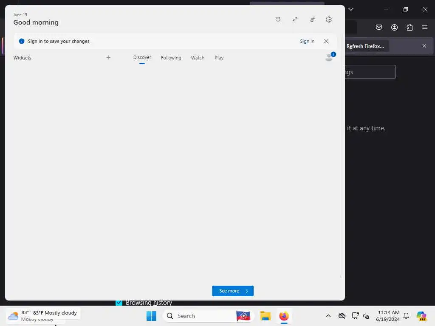The height and width of the screenshot is (326, 435).
Task: Click the See more button
Action: (233, 291)
